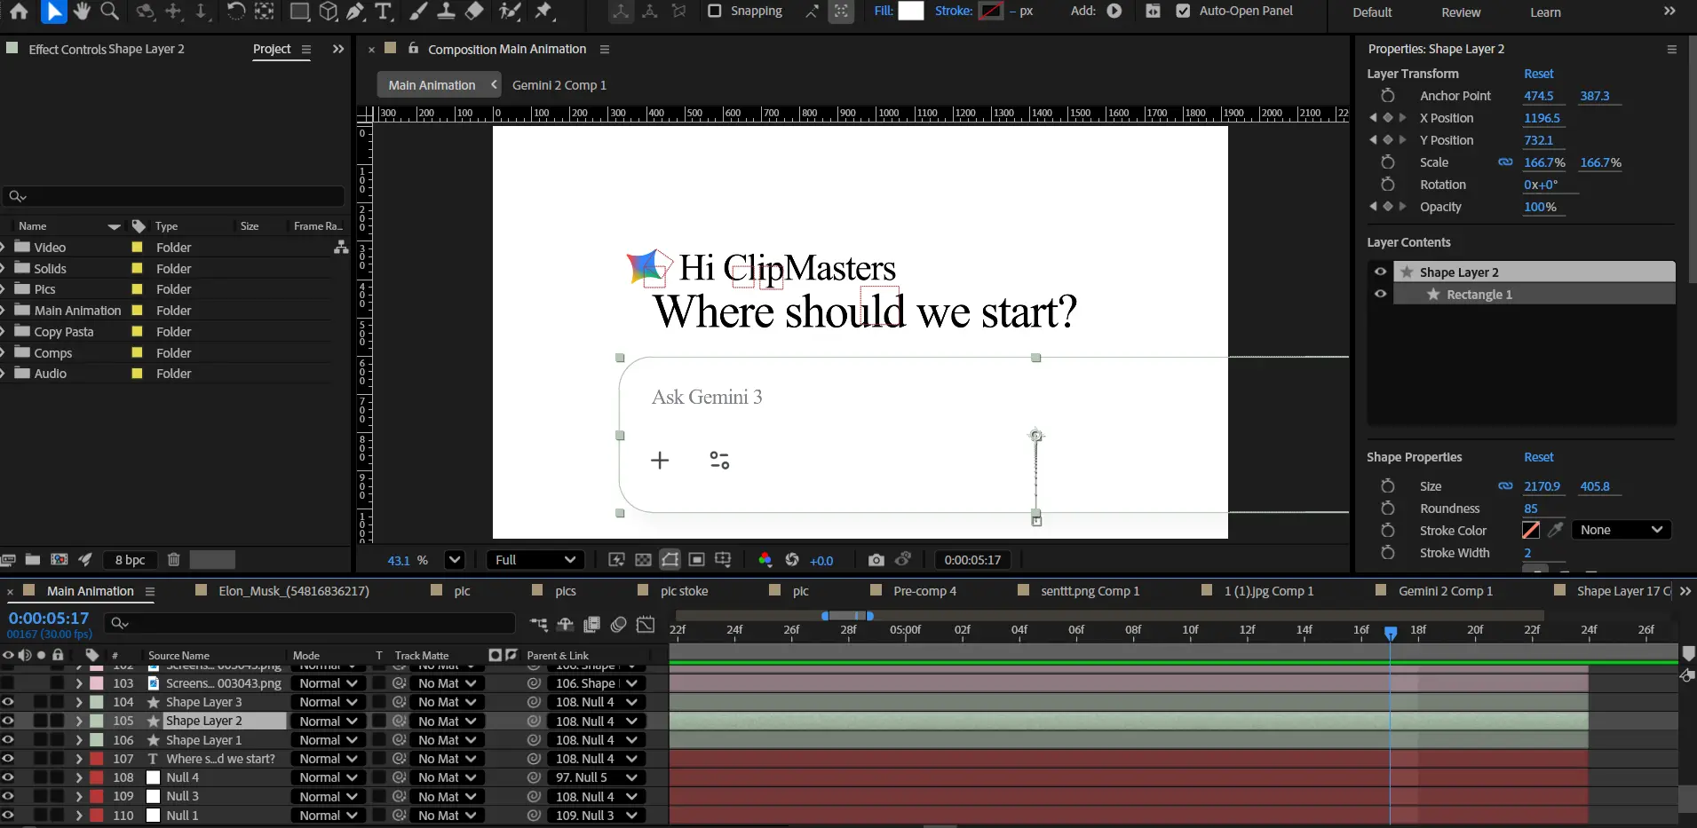Image resolution: width=1697 pixels, height=828 pixels.
Task: Select the Eraser tool
Action: (x=475, y=12)
